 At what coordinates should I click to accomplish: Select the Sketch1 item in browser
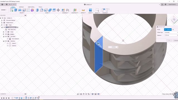point(14,43)
